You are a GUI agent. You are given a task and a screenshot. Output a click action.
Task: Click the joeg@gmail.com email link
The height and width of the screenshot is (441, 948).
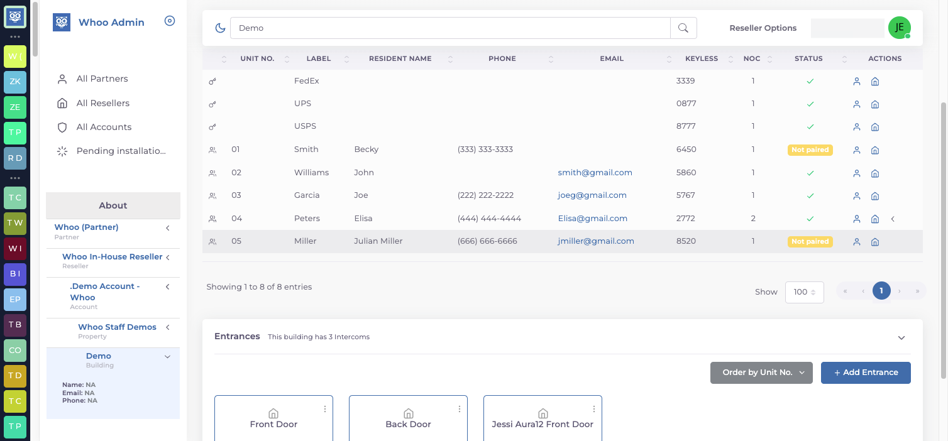click(592, 195)
